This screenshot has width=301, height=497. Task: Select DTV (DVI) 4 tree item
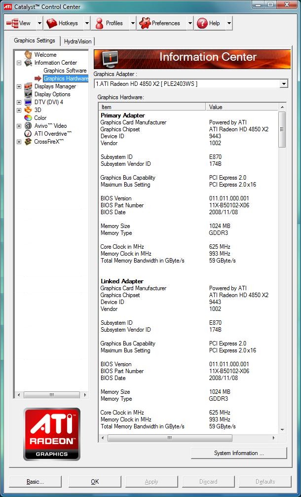49,102
